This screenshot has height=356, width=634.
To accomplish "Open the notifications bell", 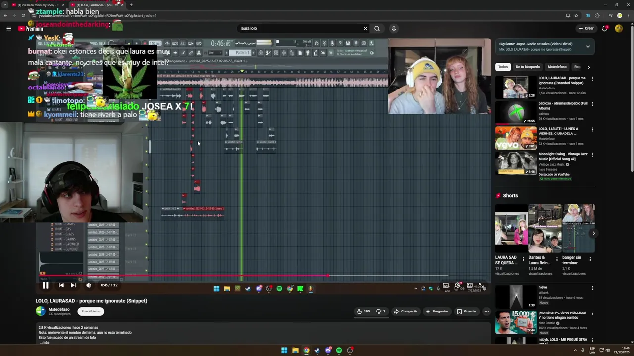I will (x=605, y=28).
